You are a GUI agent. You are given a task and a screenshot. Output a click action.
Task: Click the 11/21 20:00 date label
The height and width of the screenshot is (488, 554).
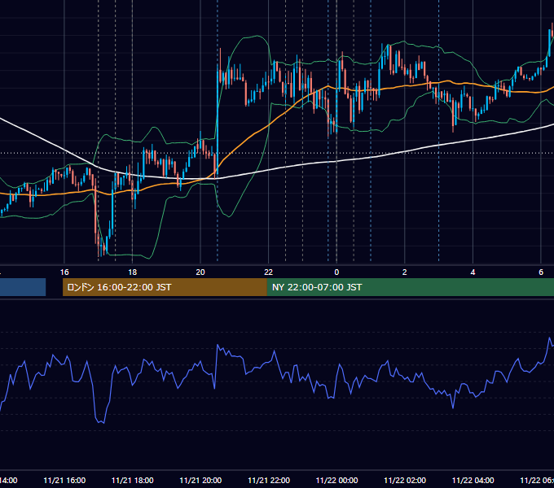(x=200, y=480)
